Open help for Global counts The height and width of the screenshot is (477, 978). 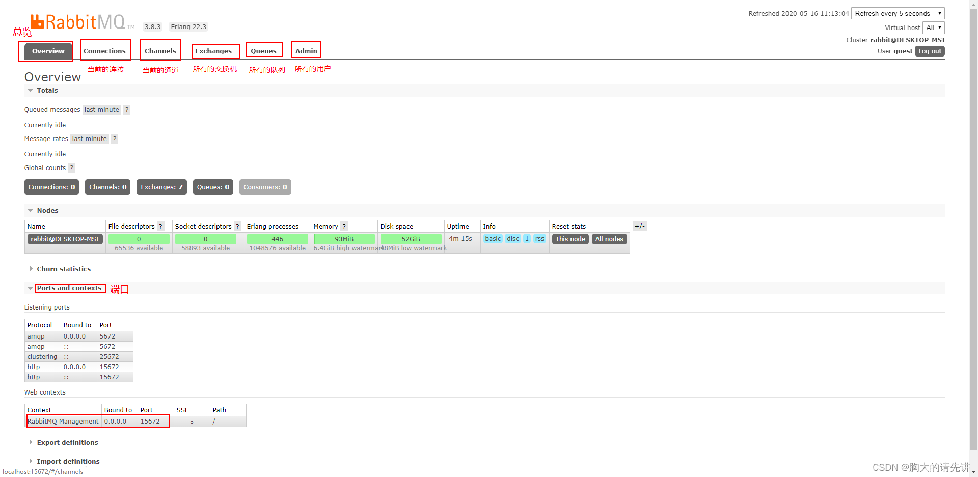(72, 167)
